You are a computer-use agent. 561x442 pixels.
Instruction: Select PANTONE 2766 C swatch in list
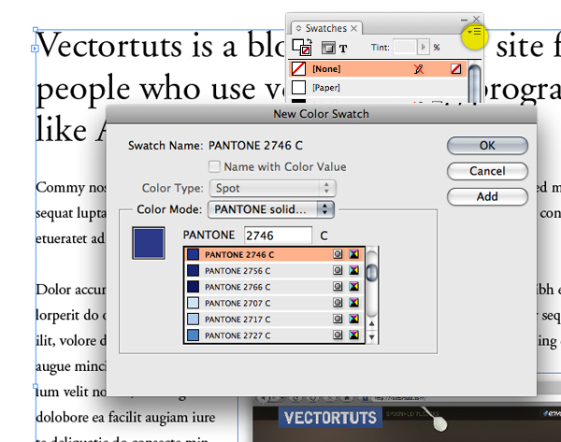pos(274,287)
